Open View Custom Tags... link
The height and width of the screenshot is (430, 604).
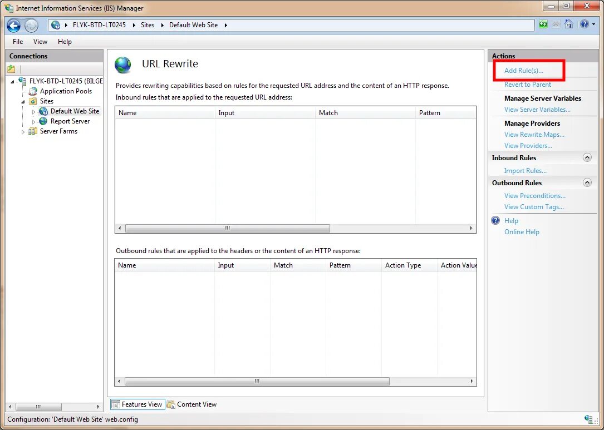coord(534,207)
